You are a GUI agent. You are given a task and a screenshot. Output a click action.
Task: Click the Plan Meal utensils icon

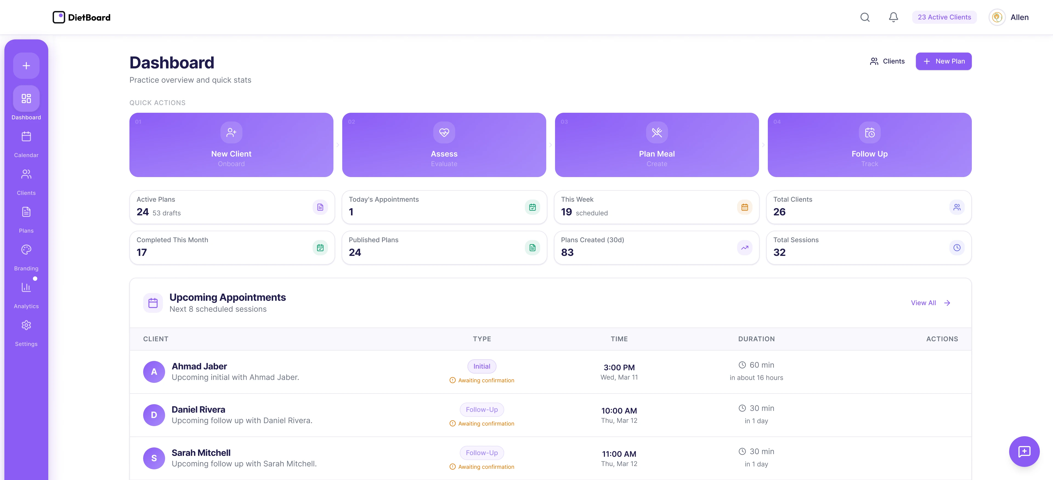click(x=656, y=132)
